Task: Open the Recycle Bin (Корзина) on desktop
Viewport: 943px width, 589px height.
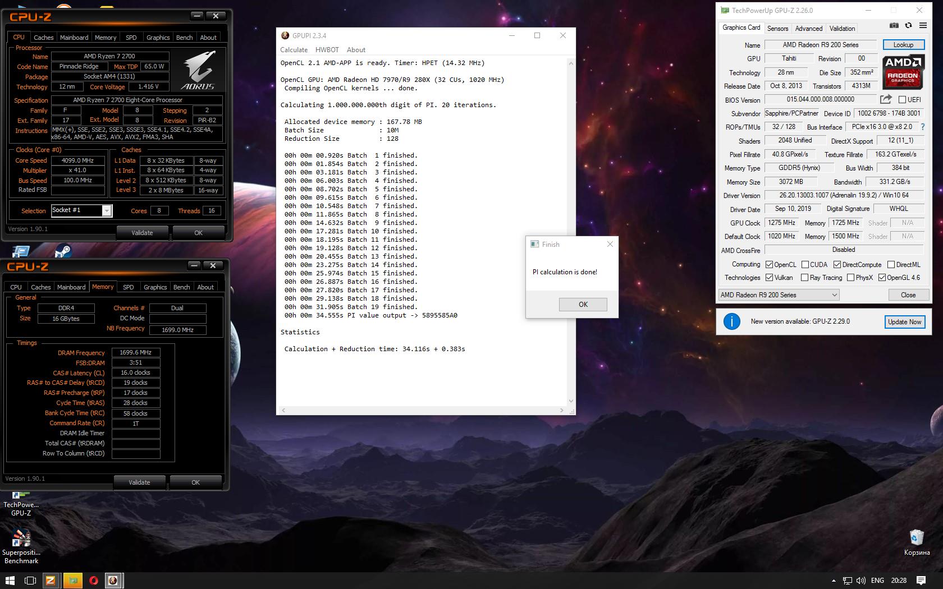Action: pyautogui.click(x=917, y=542)
